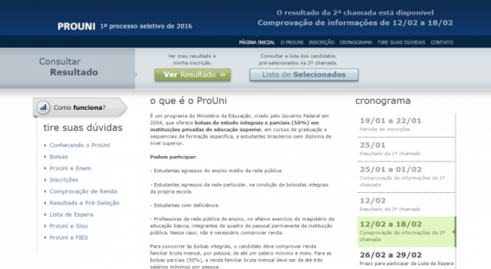The height and width of the screenshot is (269, 491).
Task: Open the Lista de Espera link
Action: (x=71, y=215)
